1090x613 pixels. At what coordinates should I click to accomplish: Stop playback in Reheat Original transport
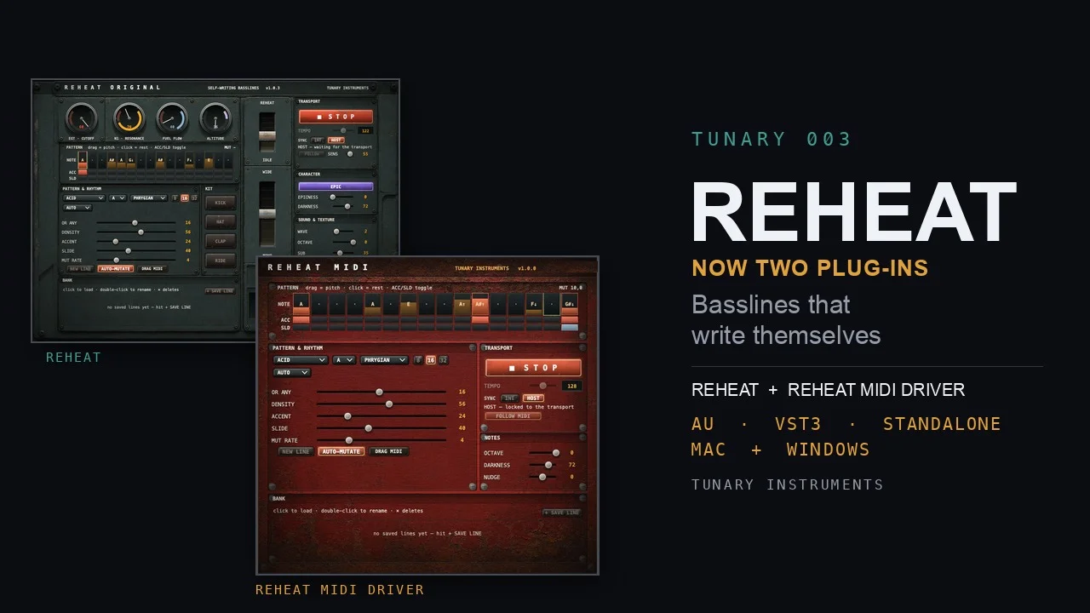[336, 117]
